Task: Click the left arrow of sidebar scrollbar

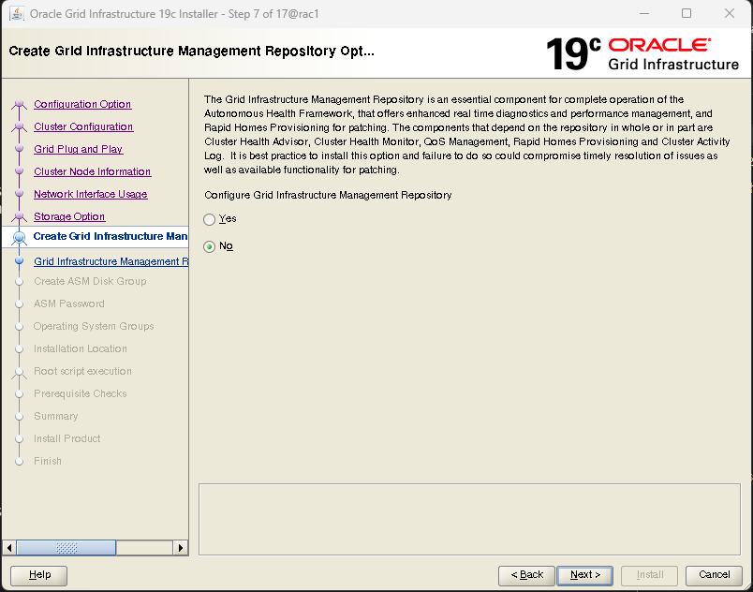Action: pyautogui.click(x=9, y=548)
